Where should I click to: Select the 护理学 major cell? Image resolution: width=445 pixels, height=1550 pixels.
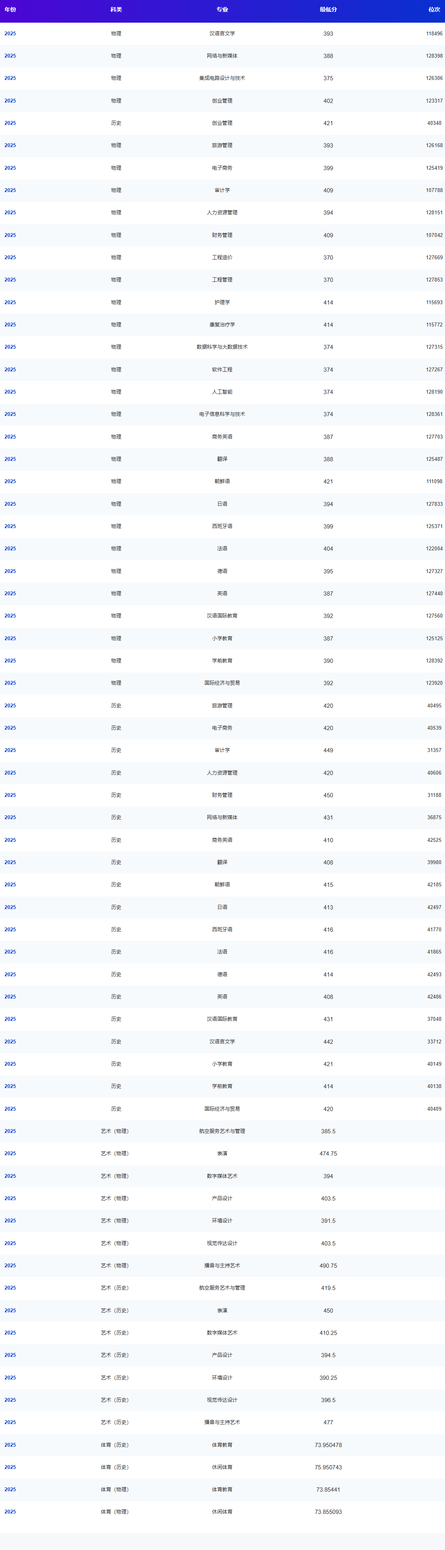pos(222,303)
